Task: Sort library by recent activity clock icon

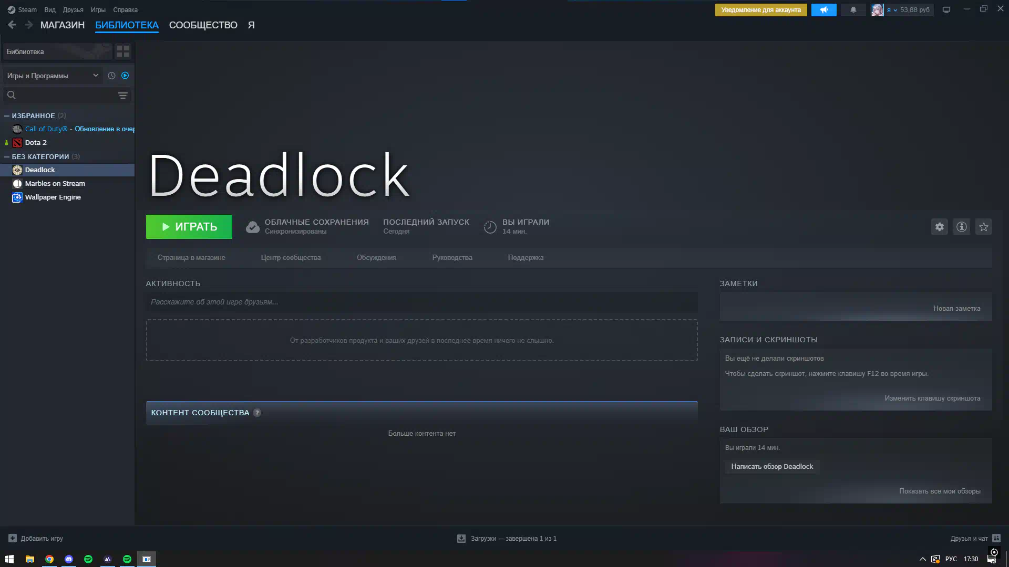Action: coord(111,76)
